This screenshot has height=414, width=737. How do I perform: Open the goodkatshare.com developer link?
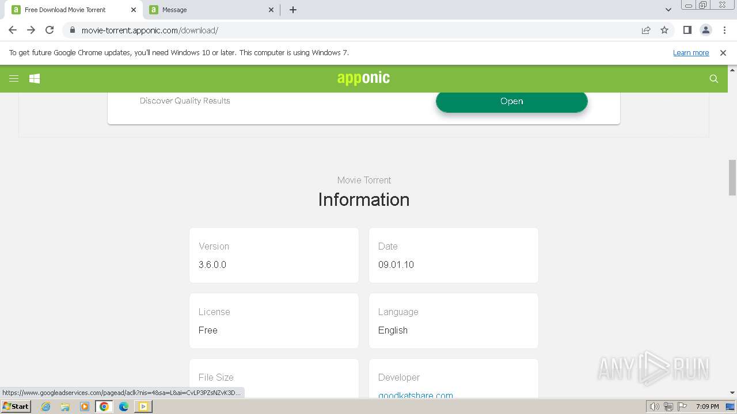point(416,395)
